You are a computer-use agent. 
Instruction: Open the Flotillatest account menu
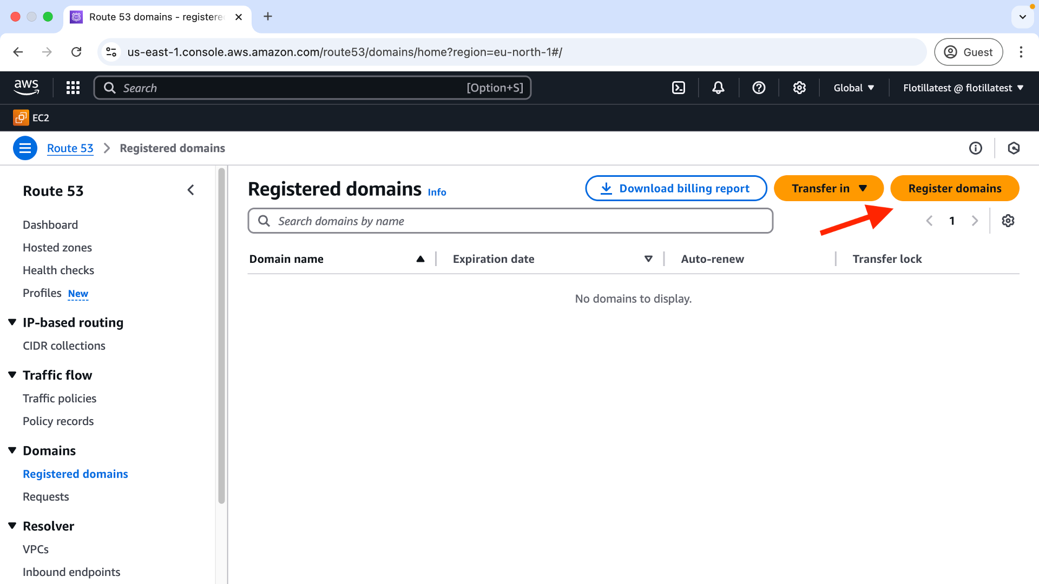tap(963, 88)
